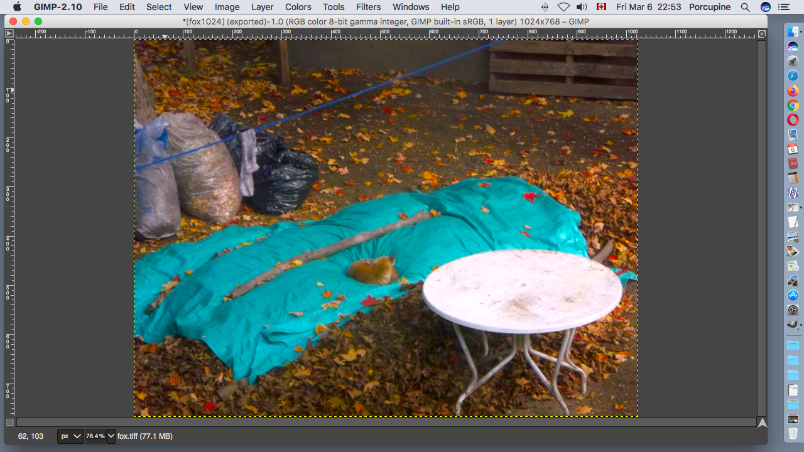This screenshot has width=804, height=452.
Task: Open the purple B app in Dock
Action: click(x=793, y=193)
